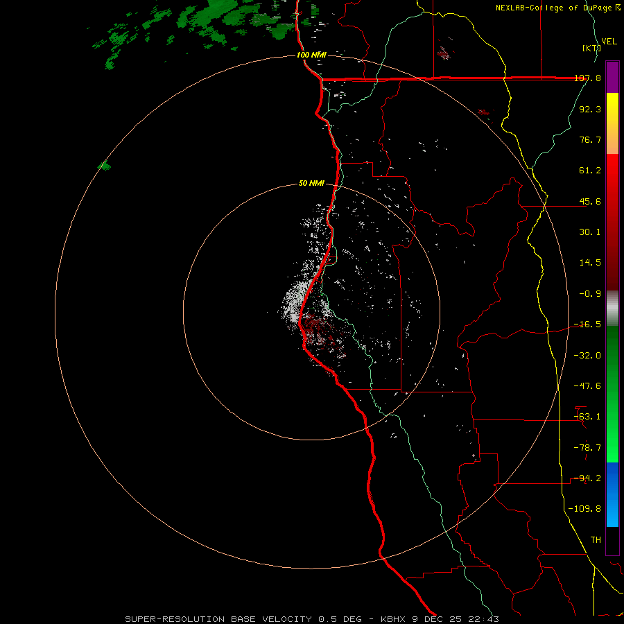Click the 76.7 velocity scale value
624x624 pixels.
point(590,139)
